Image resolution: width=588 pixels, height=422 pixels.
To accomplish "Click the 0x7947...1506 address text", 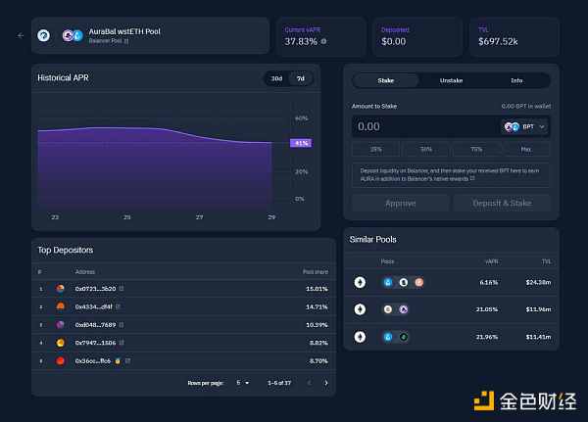I will click(x=95, y=343).
